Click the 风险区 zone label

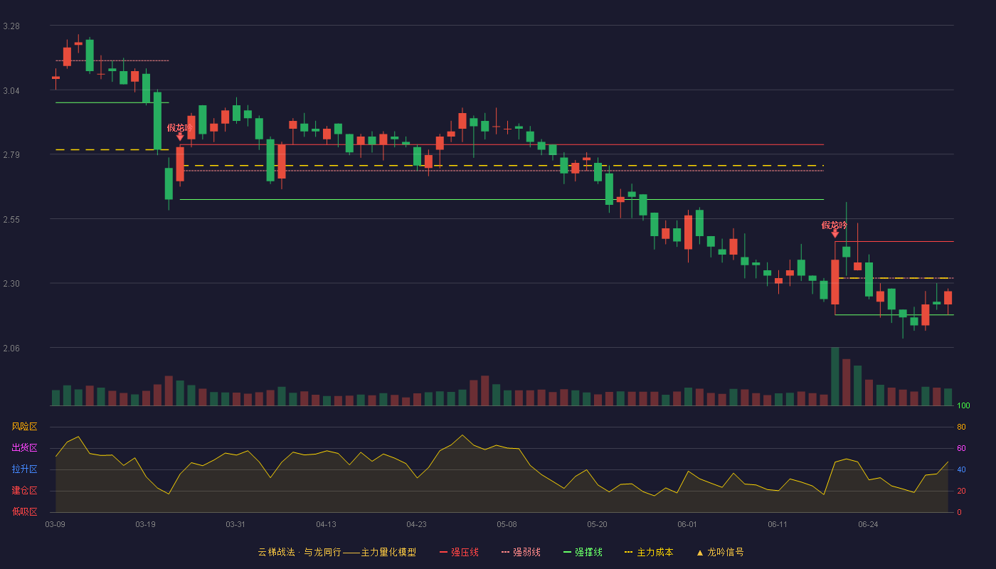tap(24, 427)
